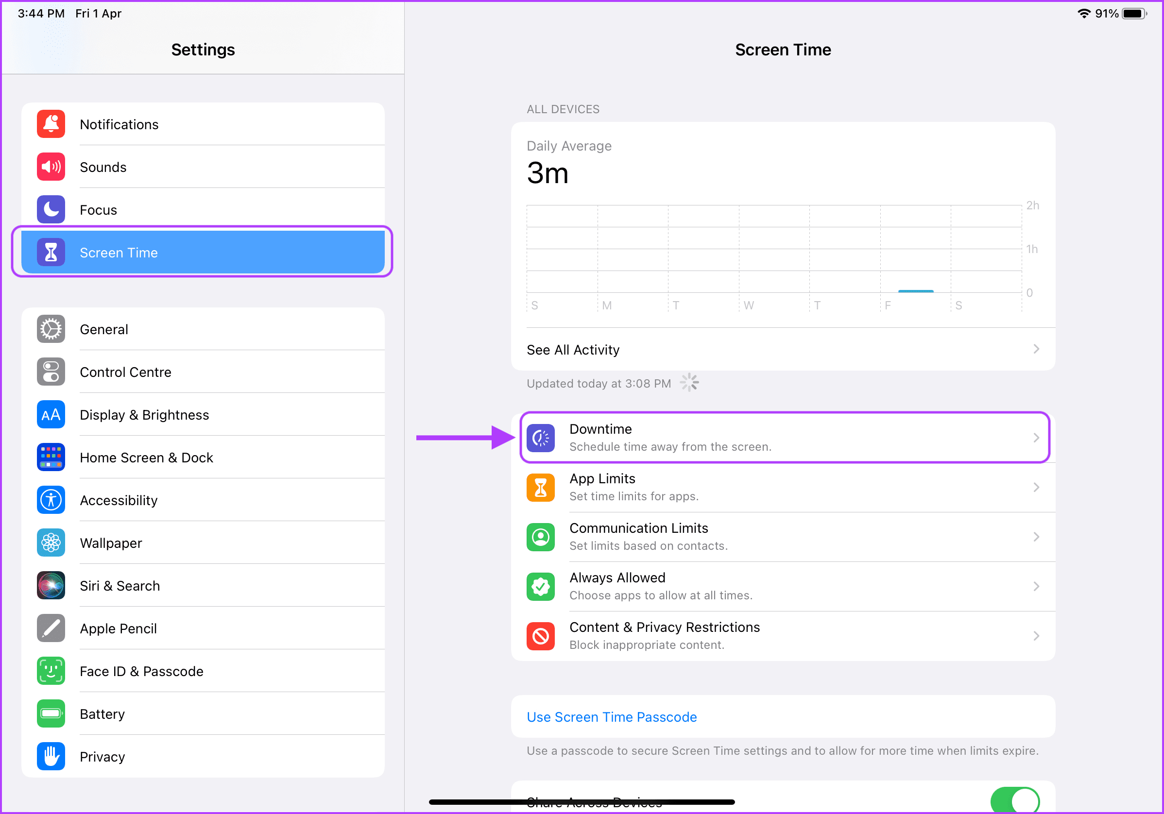Open Siri & Search settings
The height and width of the screenshot is (814, 1164).
click(203, 585)
